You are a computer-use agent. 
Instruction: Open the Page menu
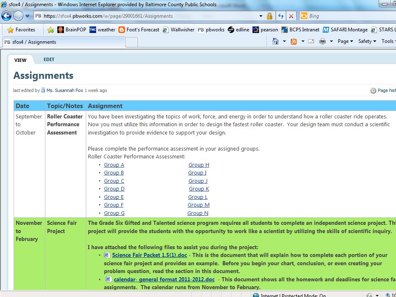(345, 41)
